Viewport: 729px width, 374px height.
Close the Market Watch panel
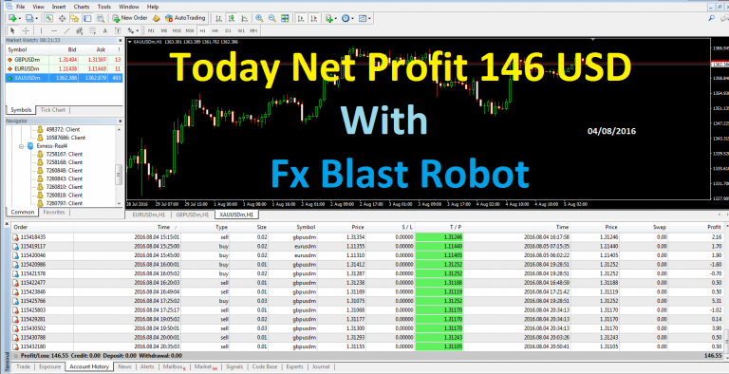120,41
